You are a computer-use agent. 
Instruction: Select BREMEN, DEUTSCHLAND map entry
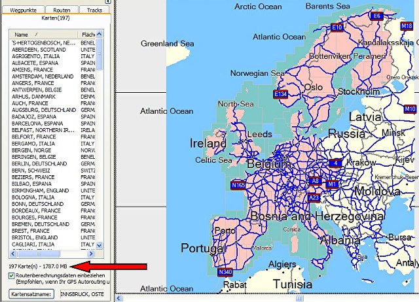click(52, 224)
